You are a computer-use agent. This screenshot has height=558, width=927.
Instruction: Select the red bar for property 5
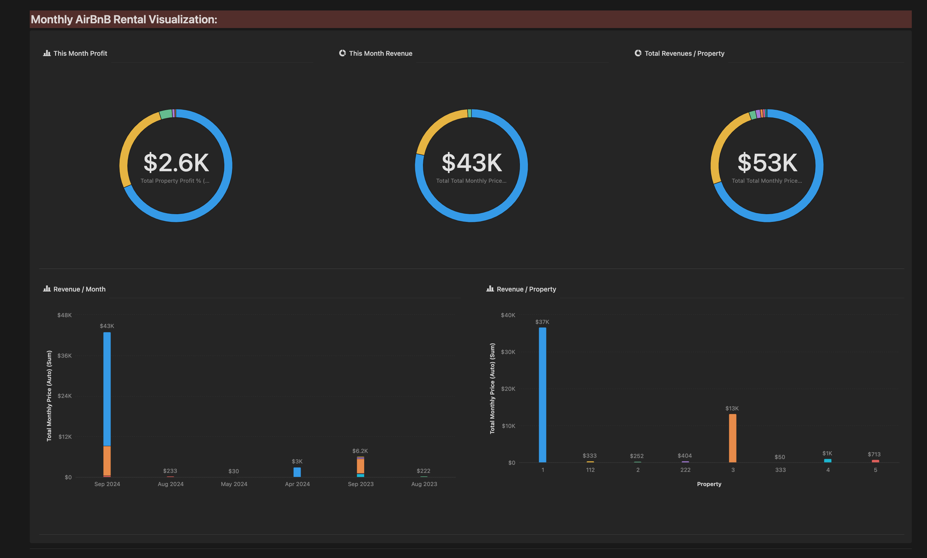click(x=875, y=461)
